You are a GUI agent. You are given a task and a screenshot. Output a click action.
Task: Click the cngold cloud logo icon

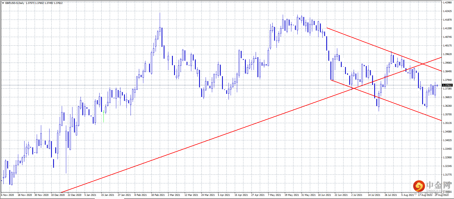(x=419, y=186)
